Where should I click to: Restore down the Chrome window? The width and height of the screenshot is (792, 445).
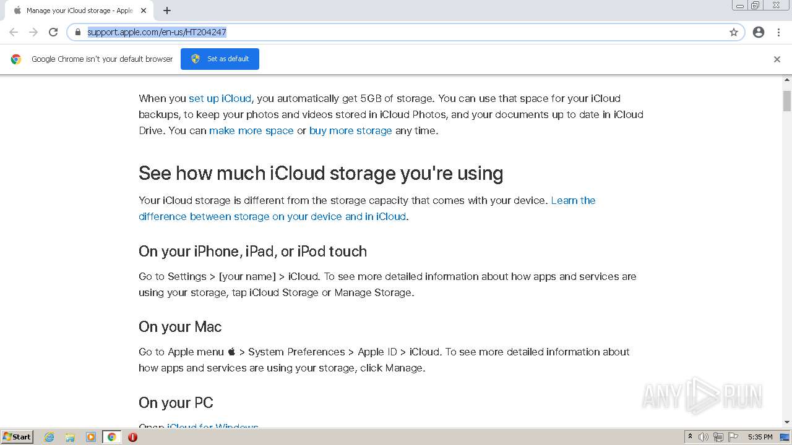point(755,6)
